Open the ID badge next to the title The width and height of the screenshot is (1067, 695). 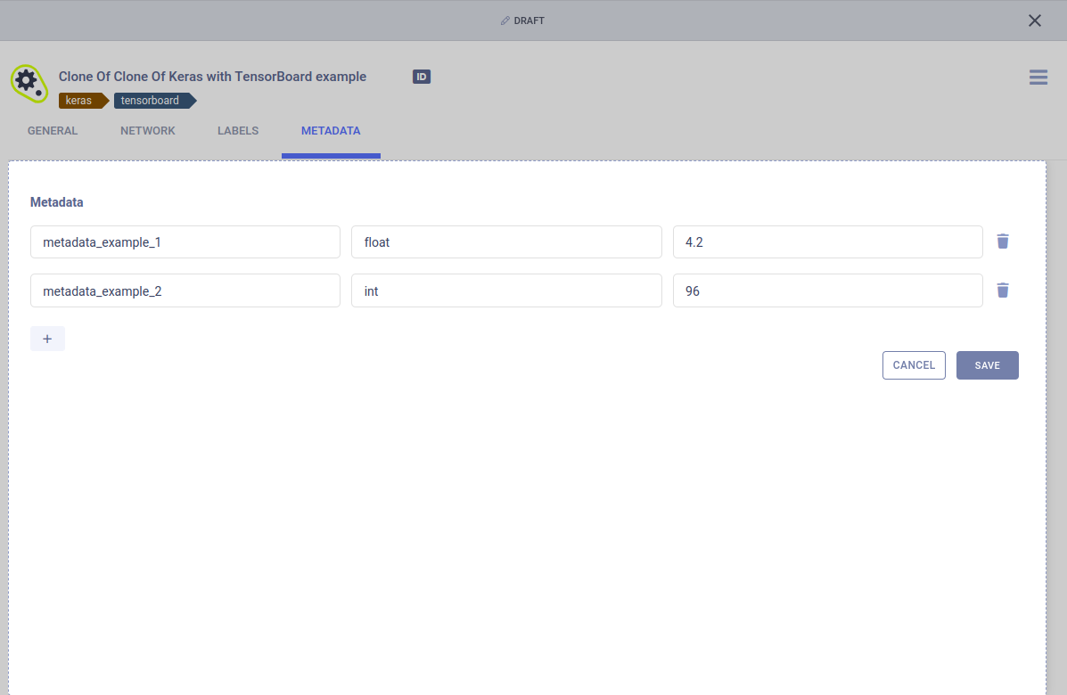pos(421,77)
